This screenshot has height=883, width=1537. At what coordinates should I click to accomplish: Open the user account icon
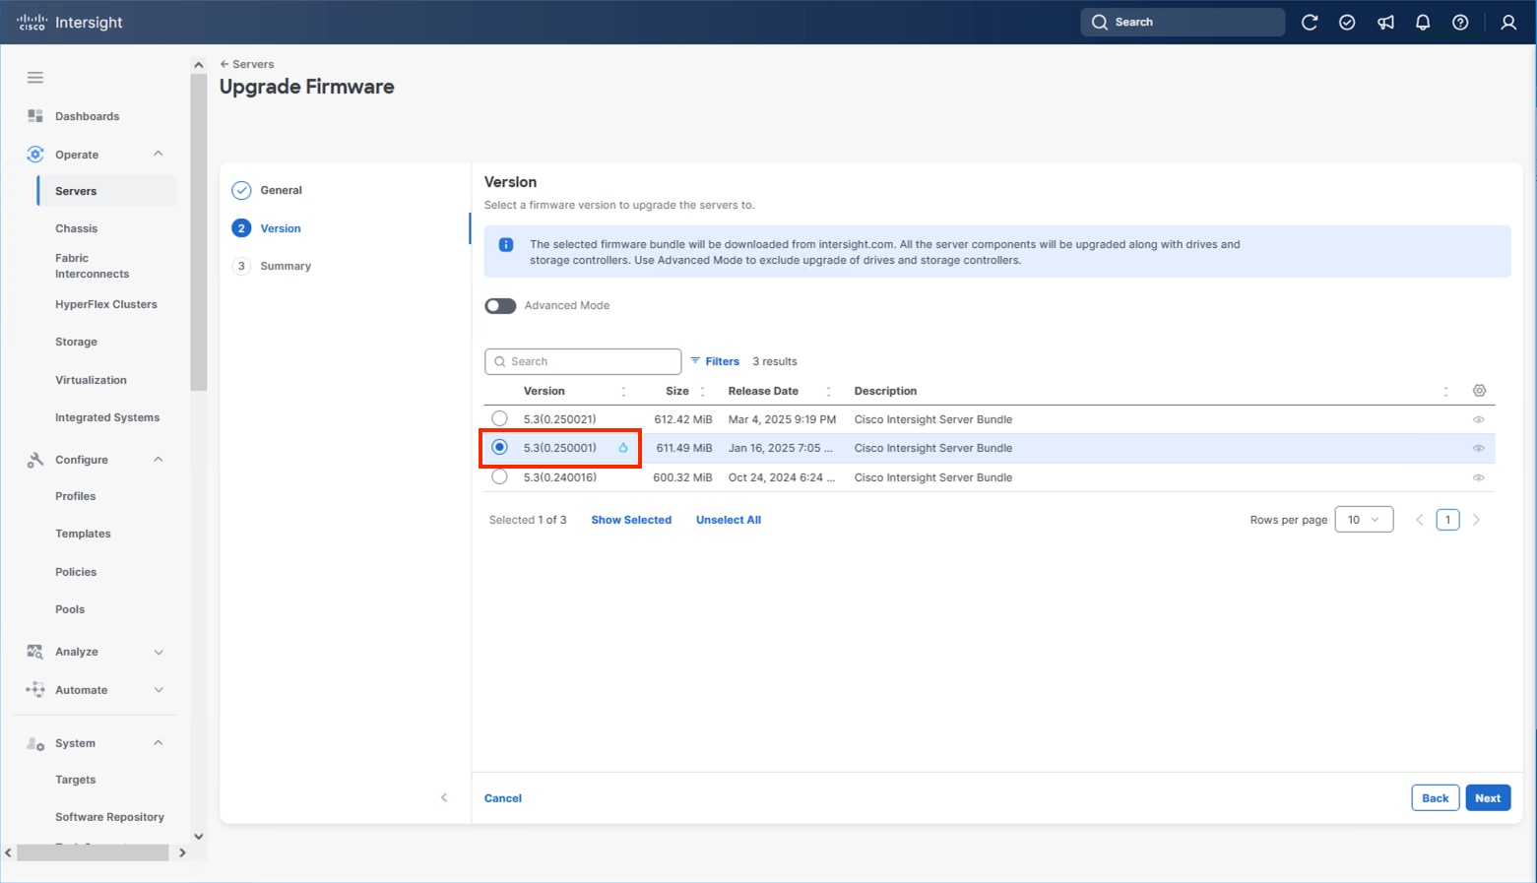coord(1508,22)
